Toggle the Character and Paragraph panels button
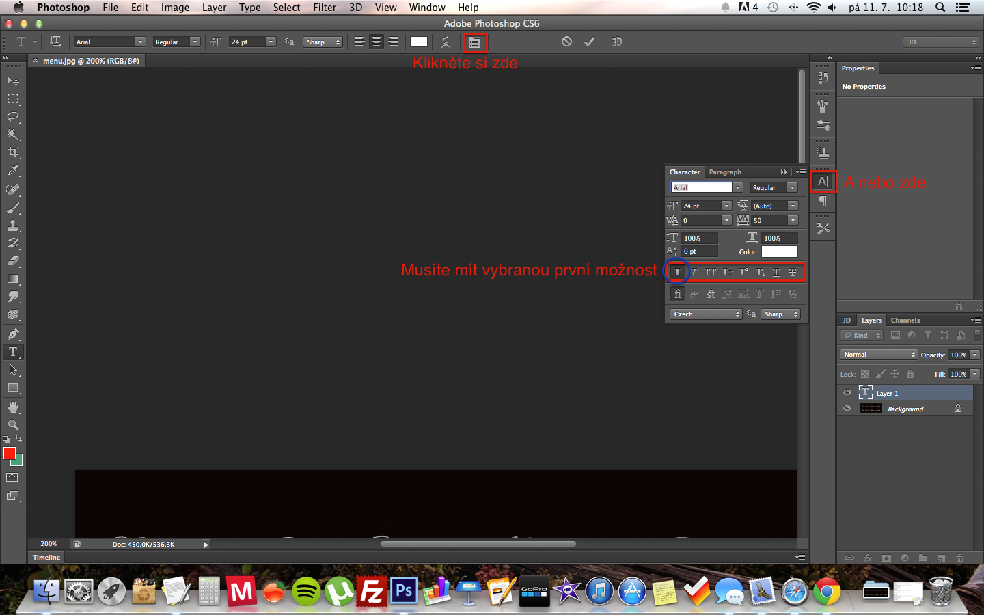 [474, 42]
